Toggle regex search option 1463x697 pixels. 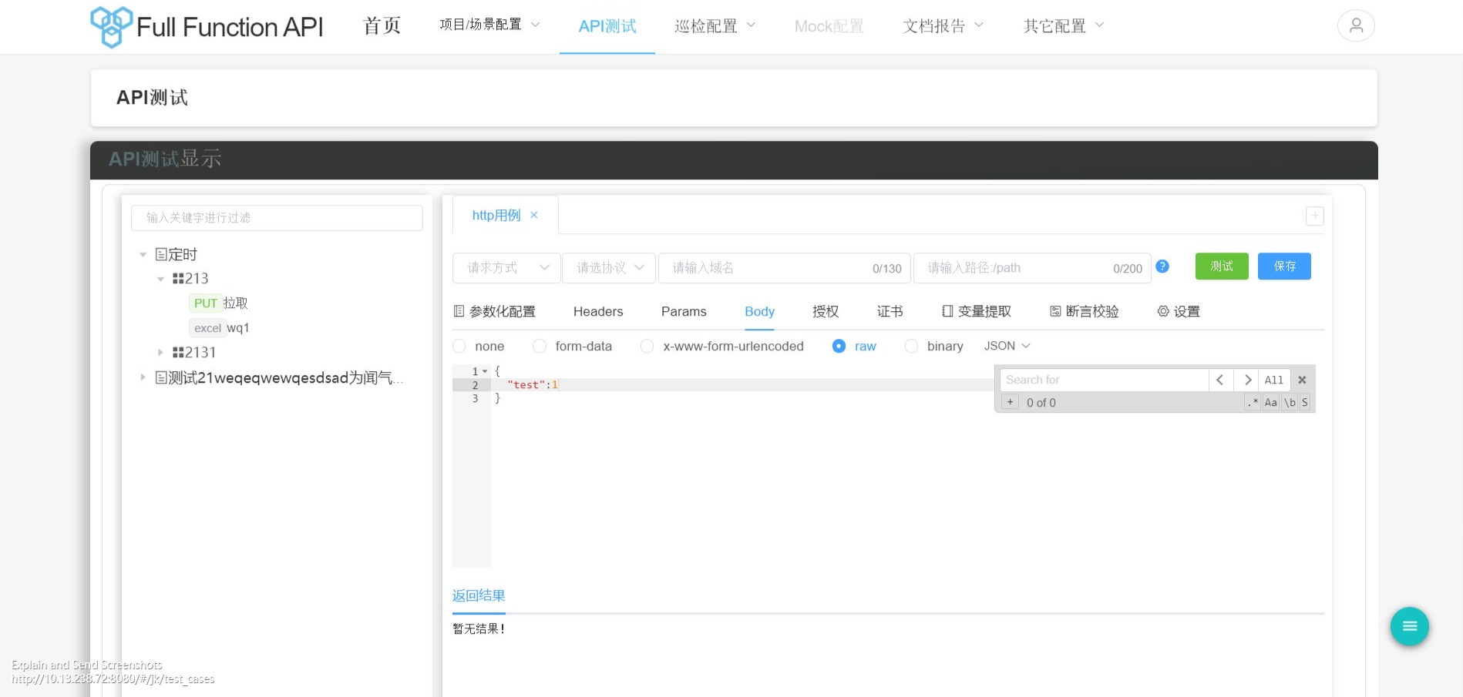(x=1253, y=402)
